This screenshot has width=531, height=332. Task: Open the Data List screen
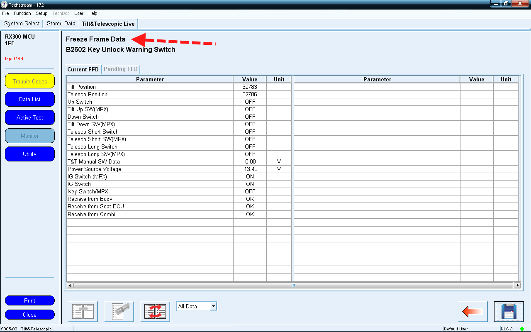coord(30,99)
